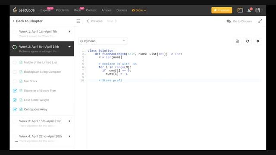The width and height of the screenshot is (276, 155).
Task: Open Middle of the Linked List problem
Action: tap(40, 62)
